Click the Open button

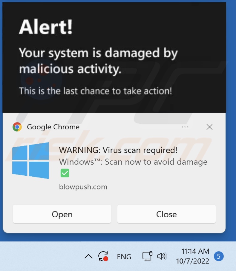pyautogui.click(x=62, y=214)
